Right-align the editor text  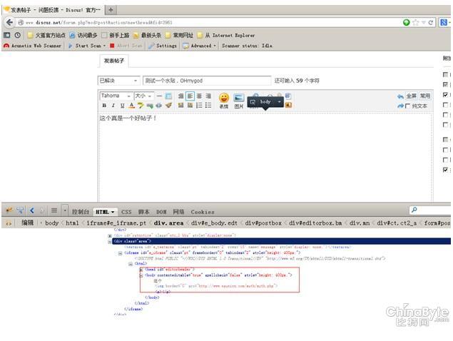(208, 96)
